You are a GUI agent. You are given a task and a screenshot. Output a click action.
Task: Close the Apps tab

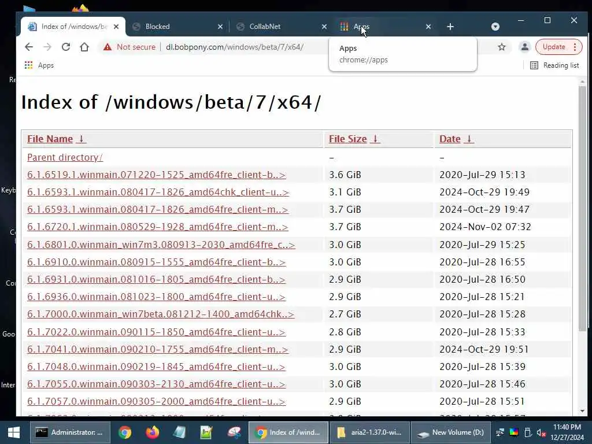tap(428, 27)
